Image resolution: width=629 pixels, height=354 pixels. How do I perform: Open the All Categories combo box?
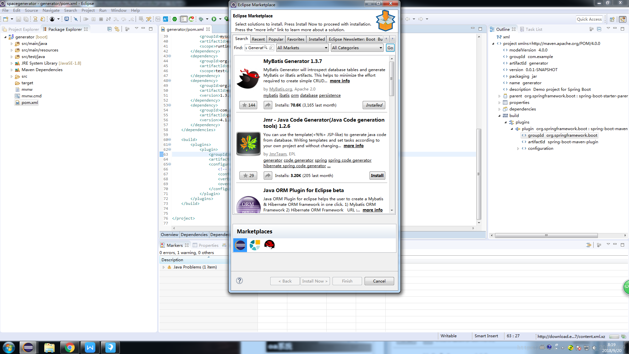(x=357, y=48)
